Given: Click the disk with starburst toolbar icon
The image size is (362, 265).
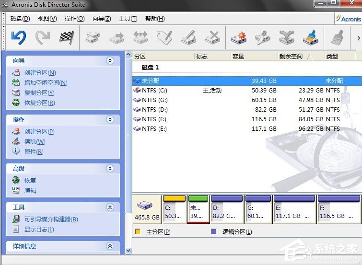Looking at the screenshot, I should [238, 37].
